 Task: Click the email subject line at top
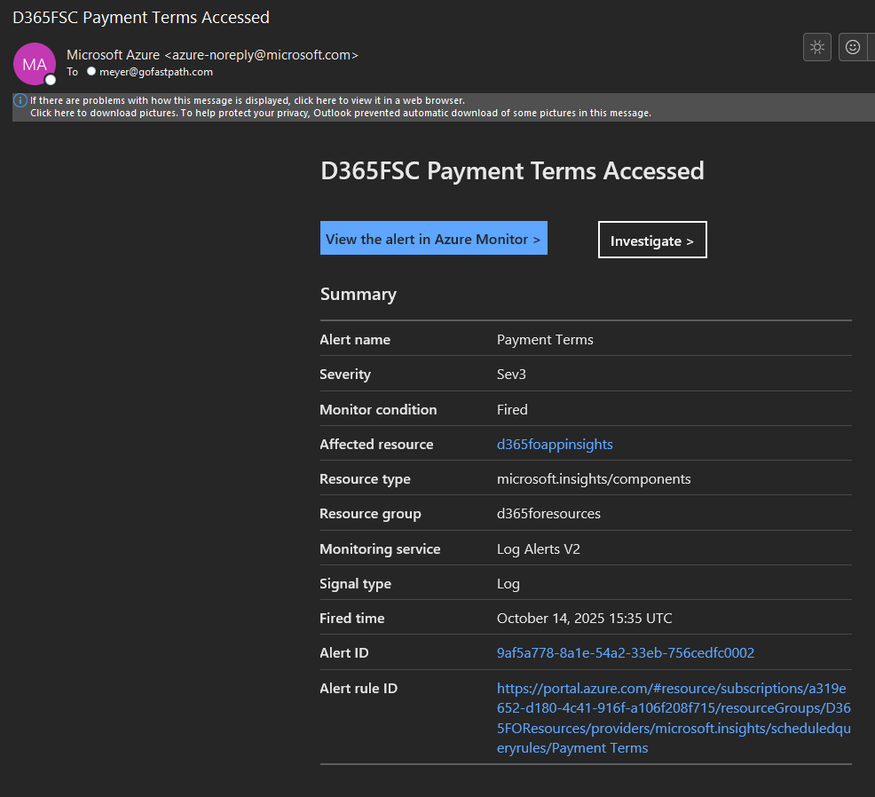click(x=141, y=17)
